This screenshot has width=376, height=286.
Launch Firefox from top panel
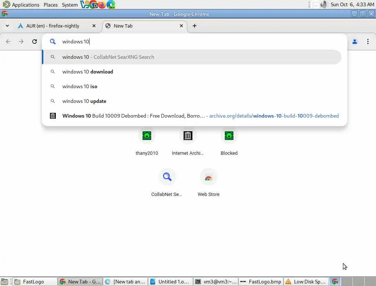(102, 4)
